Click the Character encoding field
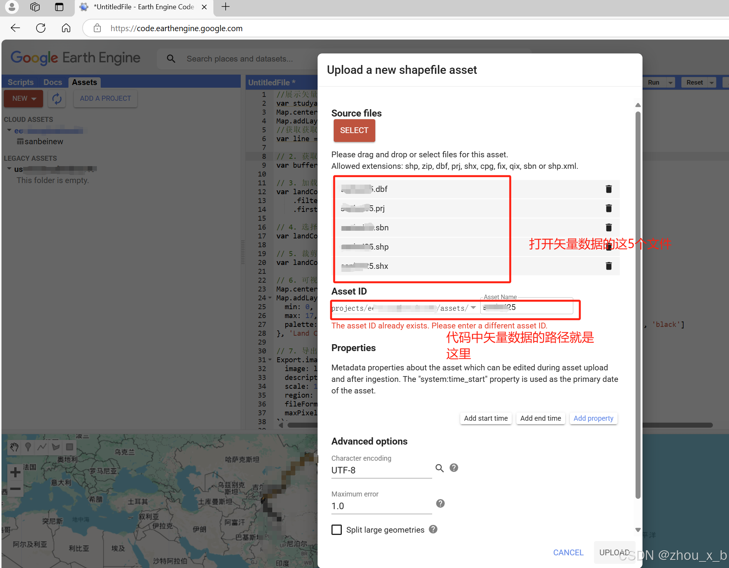This screenshot has width=729, height=568. pyautogui.click(x=381, y=470)
